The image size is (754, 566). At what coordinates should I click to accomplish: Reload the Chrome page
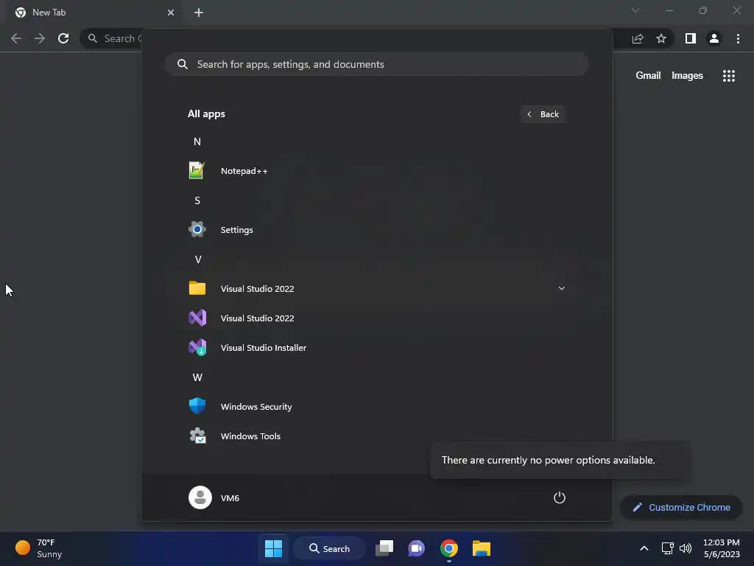coord(63,38)
